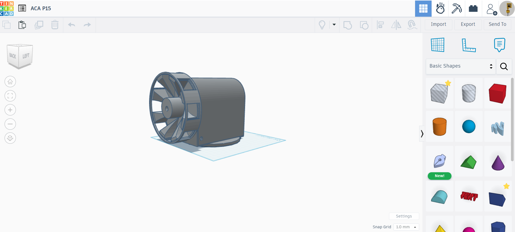Image resolution: width=515 pixels, height=232 pixels.
Task: Click the Ungroup shapes icon
Action: point(364,25)
